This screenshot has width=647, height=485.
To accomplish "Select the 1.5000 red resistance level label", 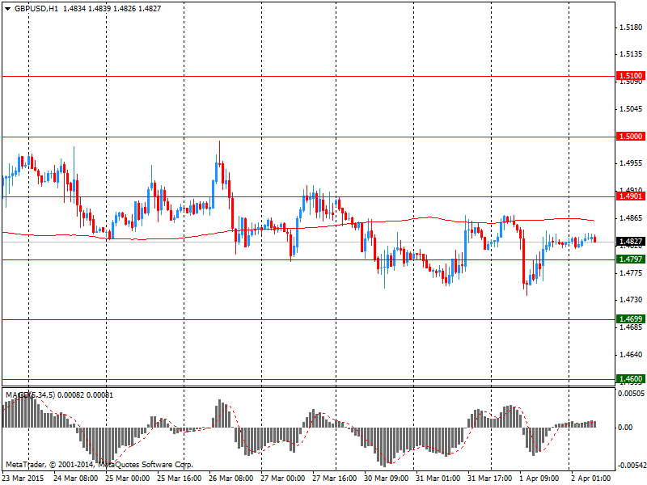I will [631, 136].
